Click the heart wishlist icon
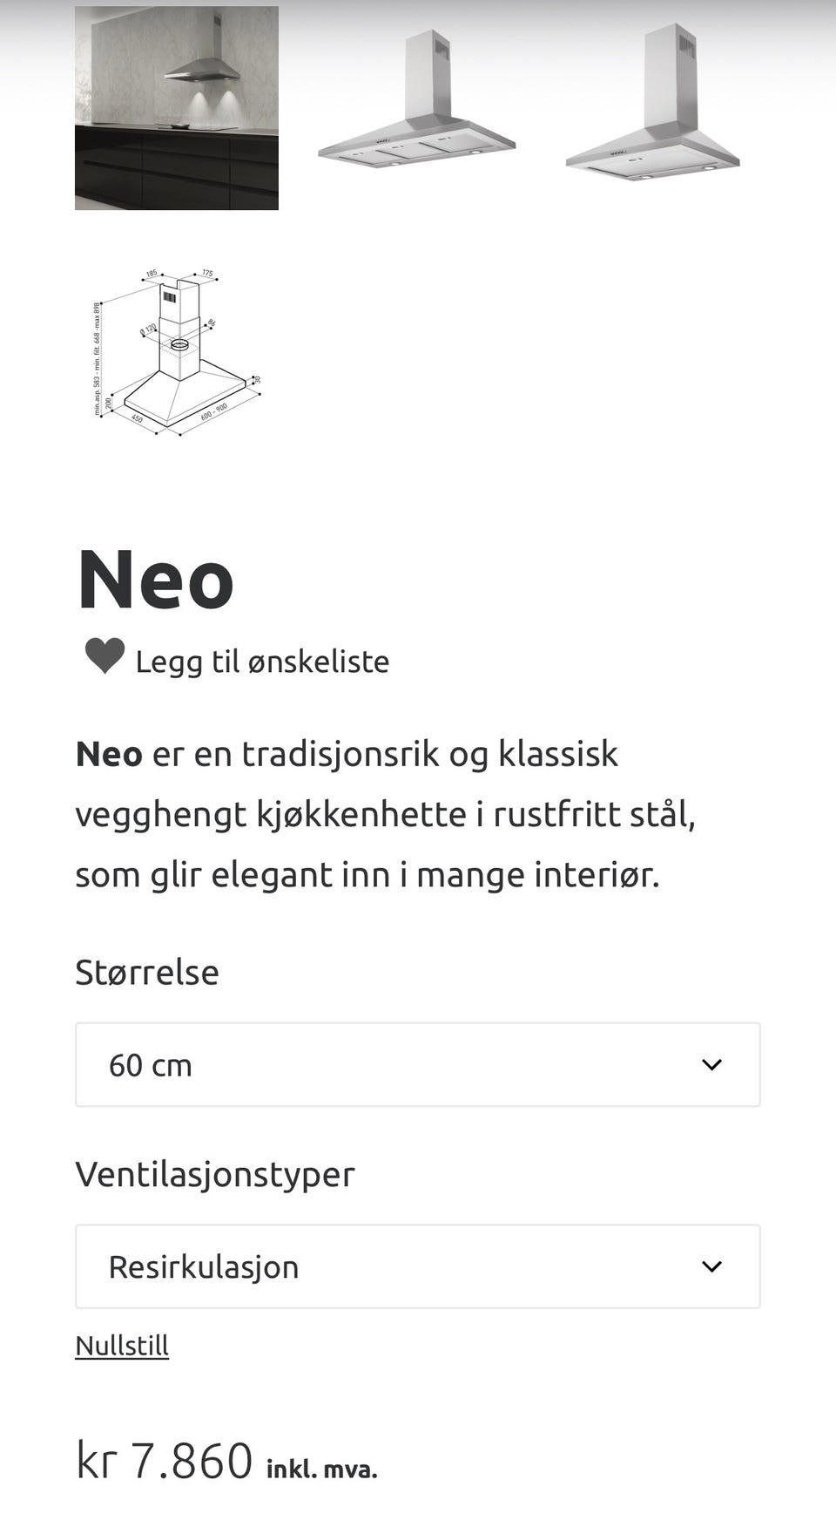 [104, 656]
